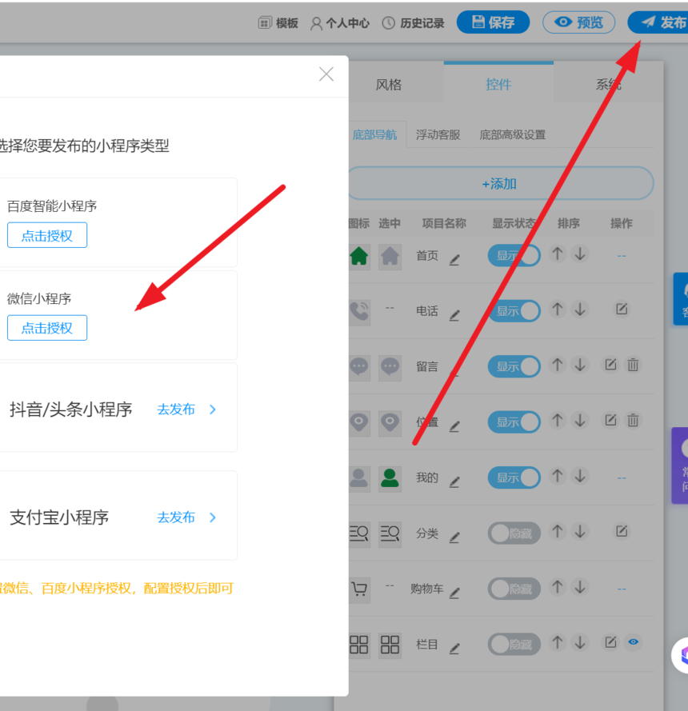Click the green selected person icon for 我的
The height and width of the screenshot is (711, 688).
point(390,478)
